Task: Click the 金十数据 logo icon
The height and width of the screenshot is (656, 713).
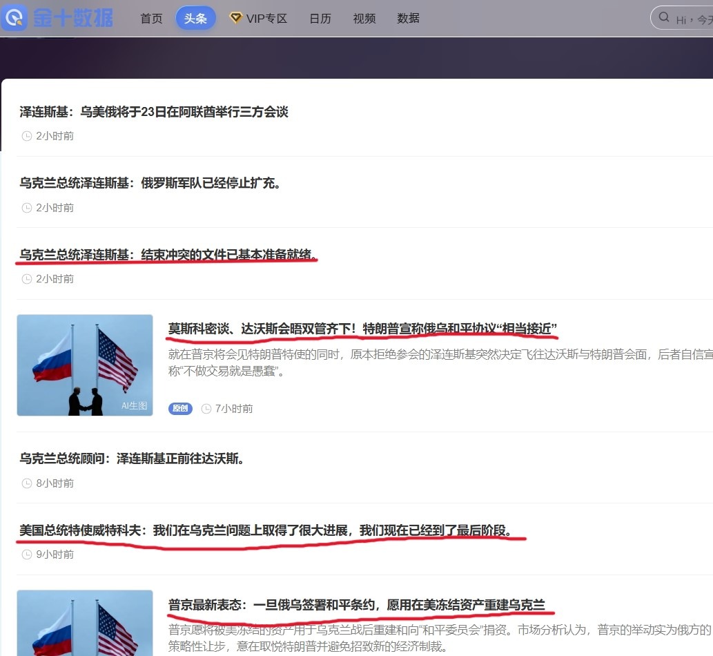Action: pyautogui.click(x=15, y=18)
